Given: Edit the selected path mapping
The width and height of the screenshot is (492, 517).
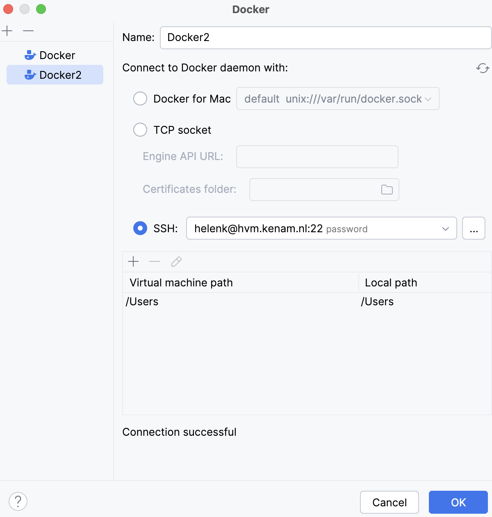Looking at the screenshot, I should coord(176,261).
